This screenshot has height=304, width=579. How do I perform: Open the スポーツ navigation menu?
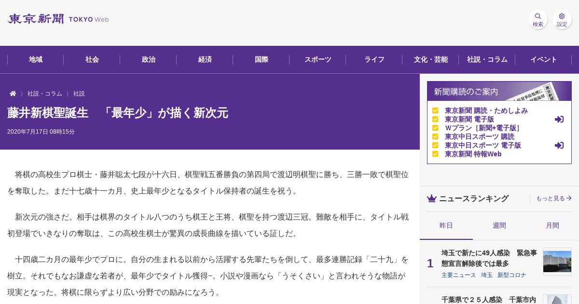pos(318,59)
